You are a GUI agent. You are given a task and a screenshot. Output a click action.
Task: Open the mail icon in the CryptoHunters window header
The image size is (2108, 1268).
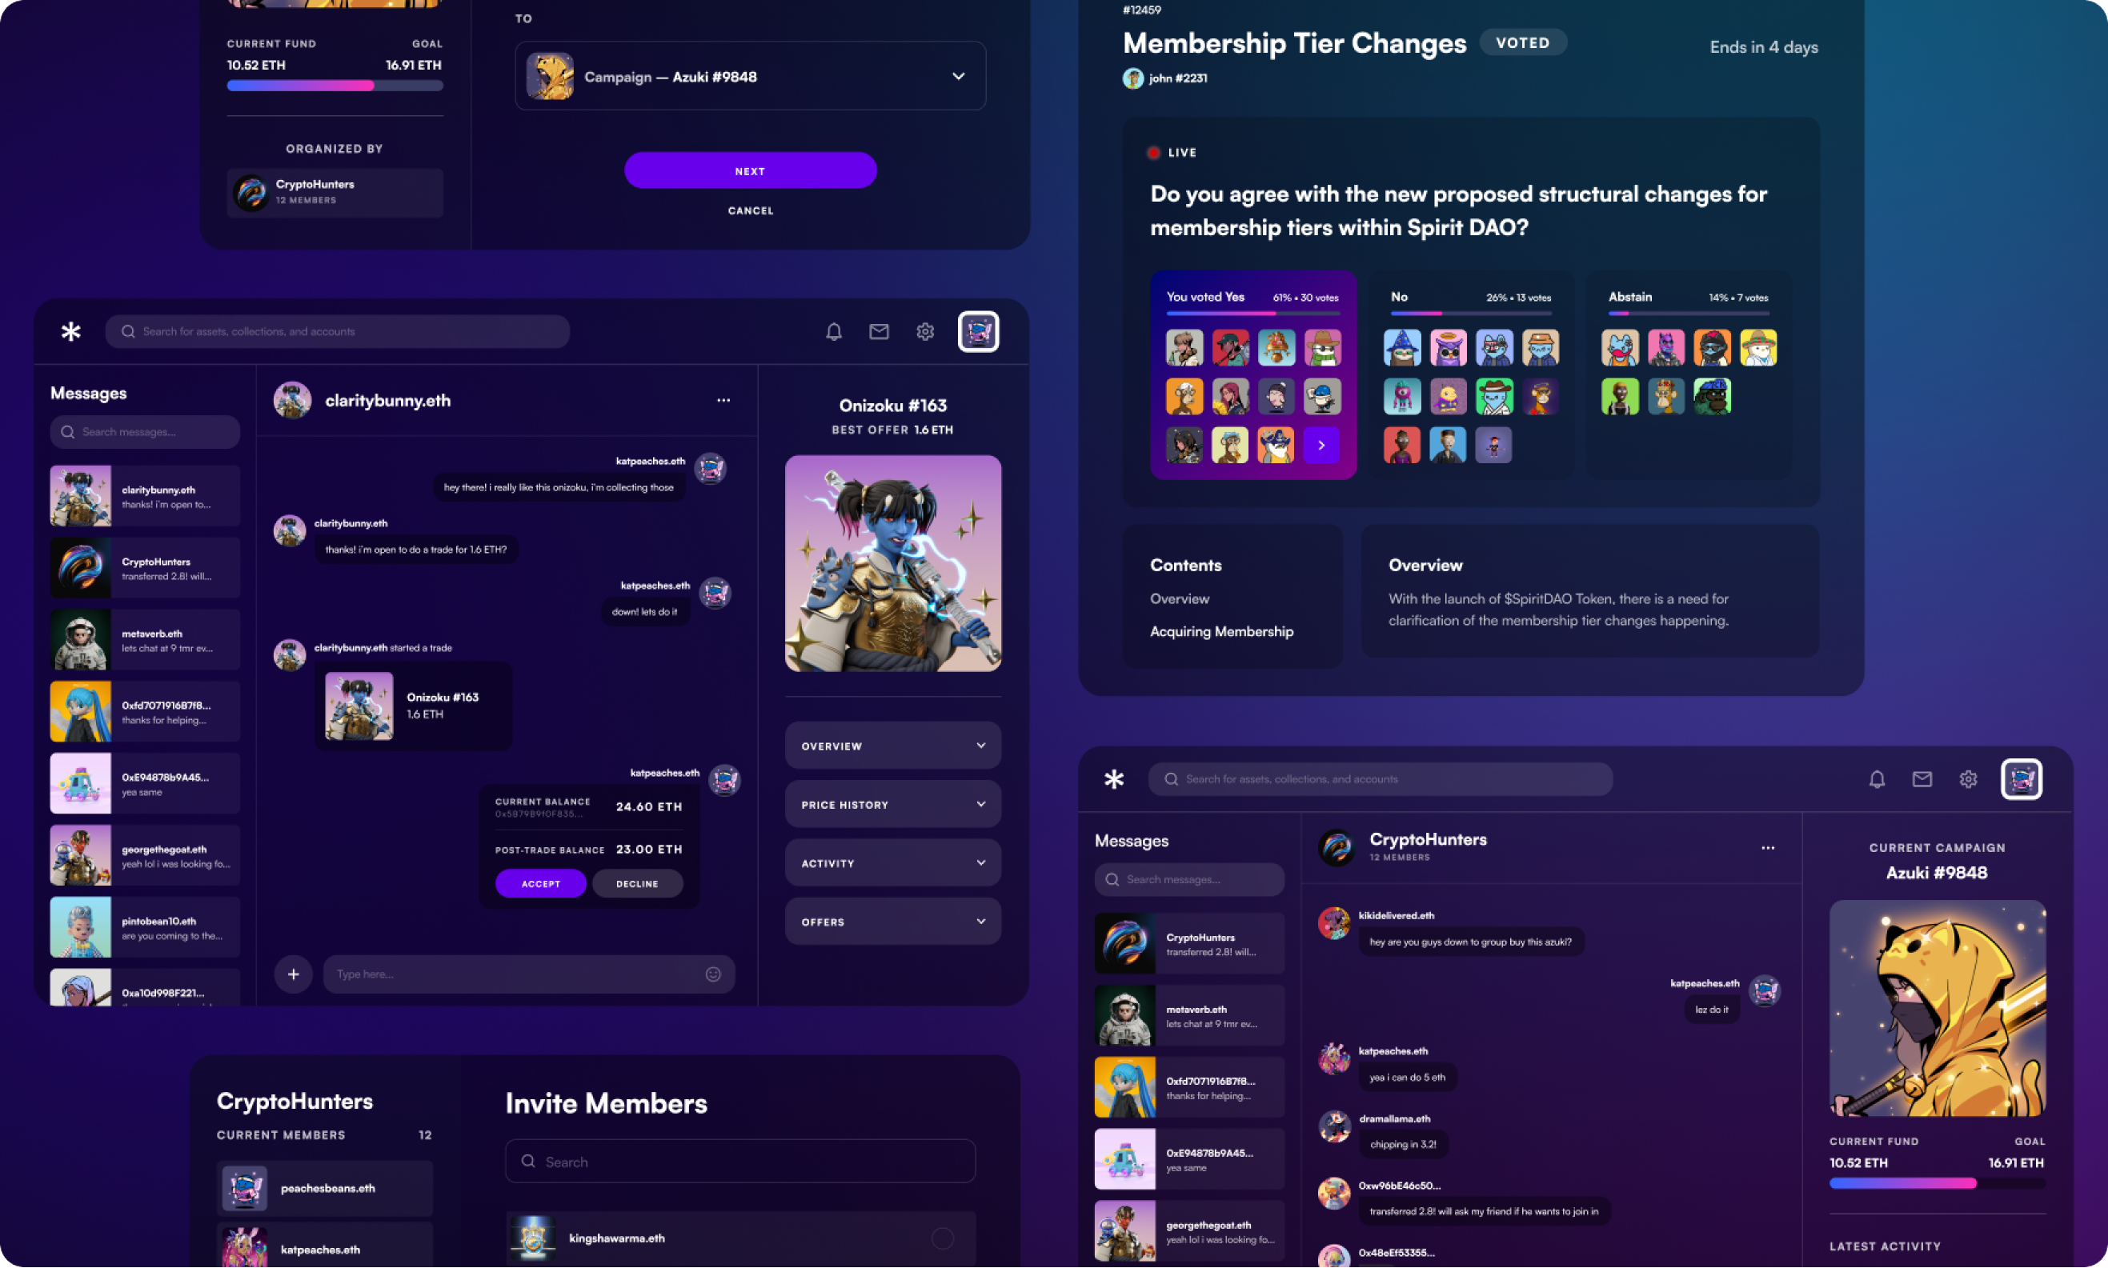click(x=1922, y=779)
